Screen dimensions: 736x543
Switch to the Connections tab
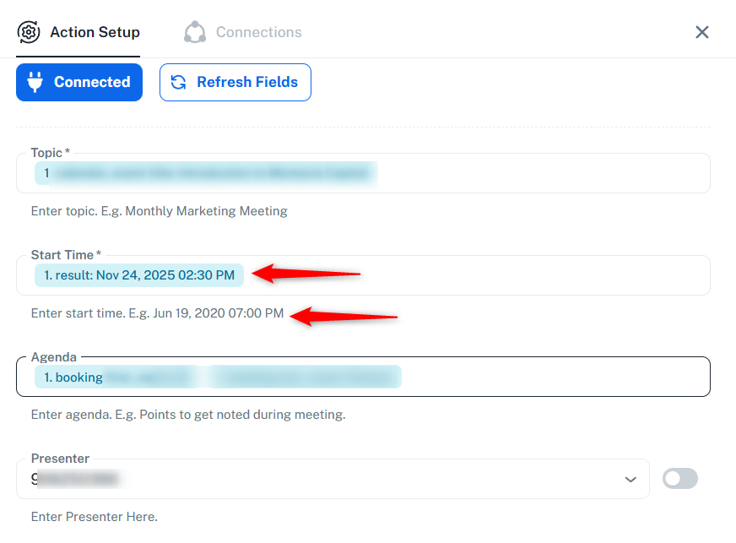258,32
